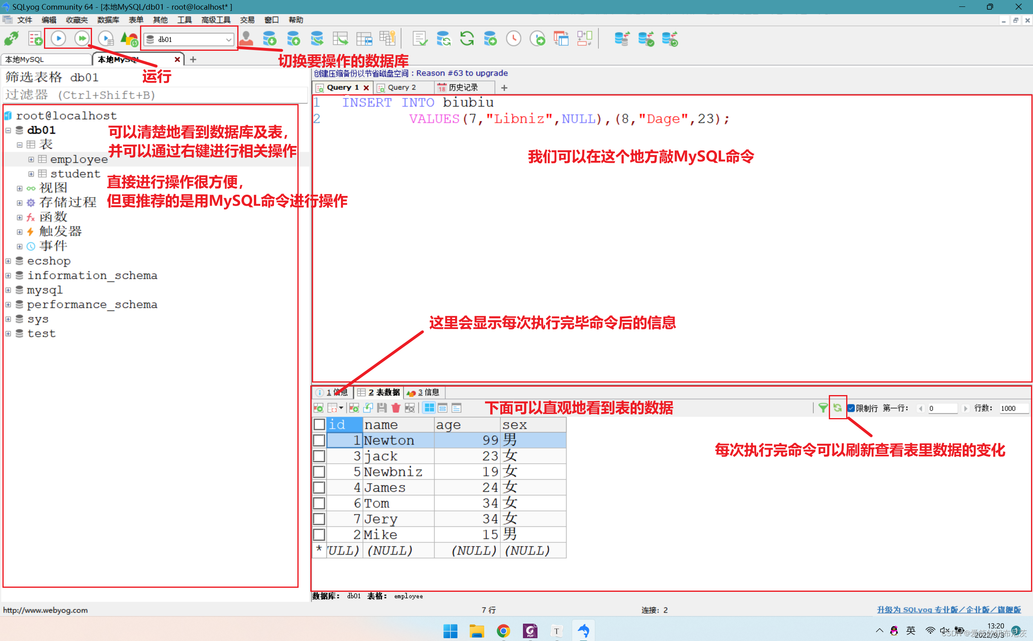Screen dimensions: 1033x641
Task: Delete selected rows with the red trash icon
Action: click(396, 408)
